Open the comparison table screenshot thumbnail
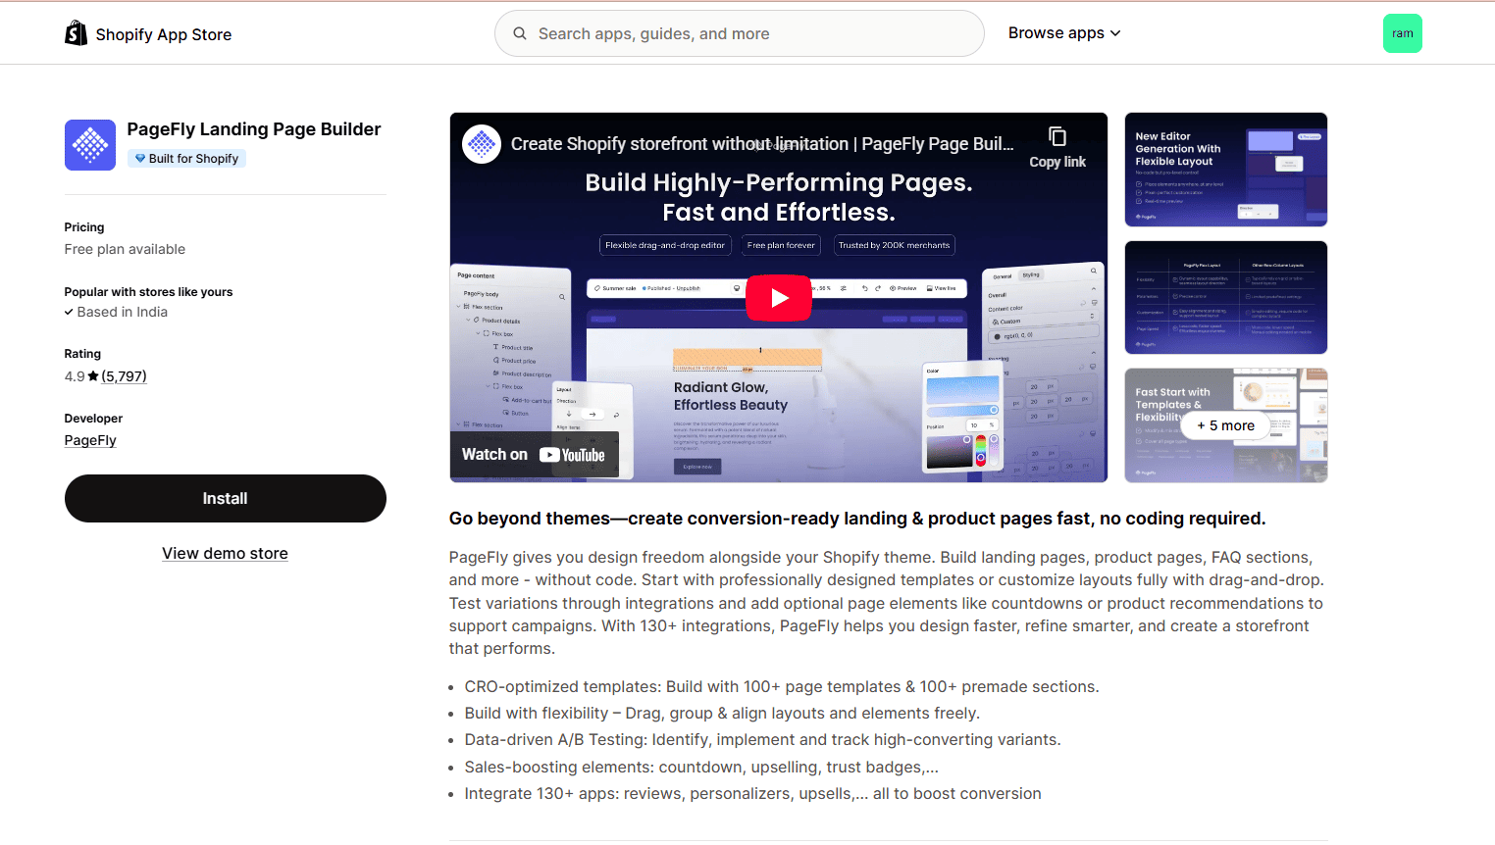Viewport: 1495px width, 845px height. click(1226, 297)
